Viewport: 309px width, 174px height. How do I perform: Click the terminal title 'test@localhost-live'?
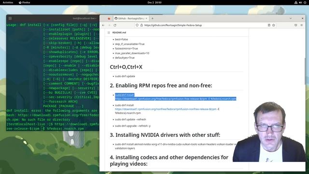(x=84, y=18)
